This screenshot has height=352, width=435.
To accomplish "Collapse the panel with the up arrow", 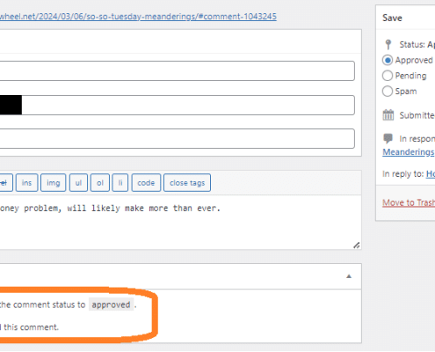I will point(349,276).
